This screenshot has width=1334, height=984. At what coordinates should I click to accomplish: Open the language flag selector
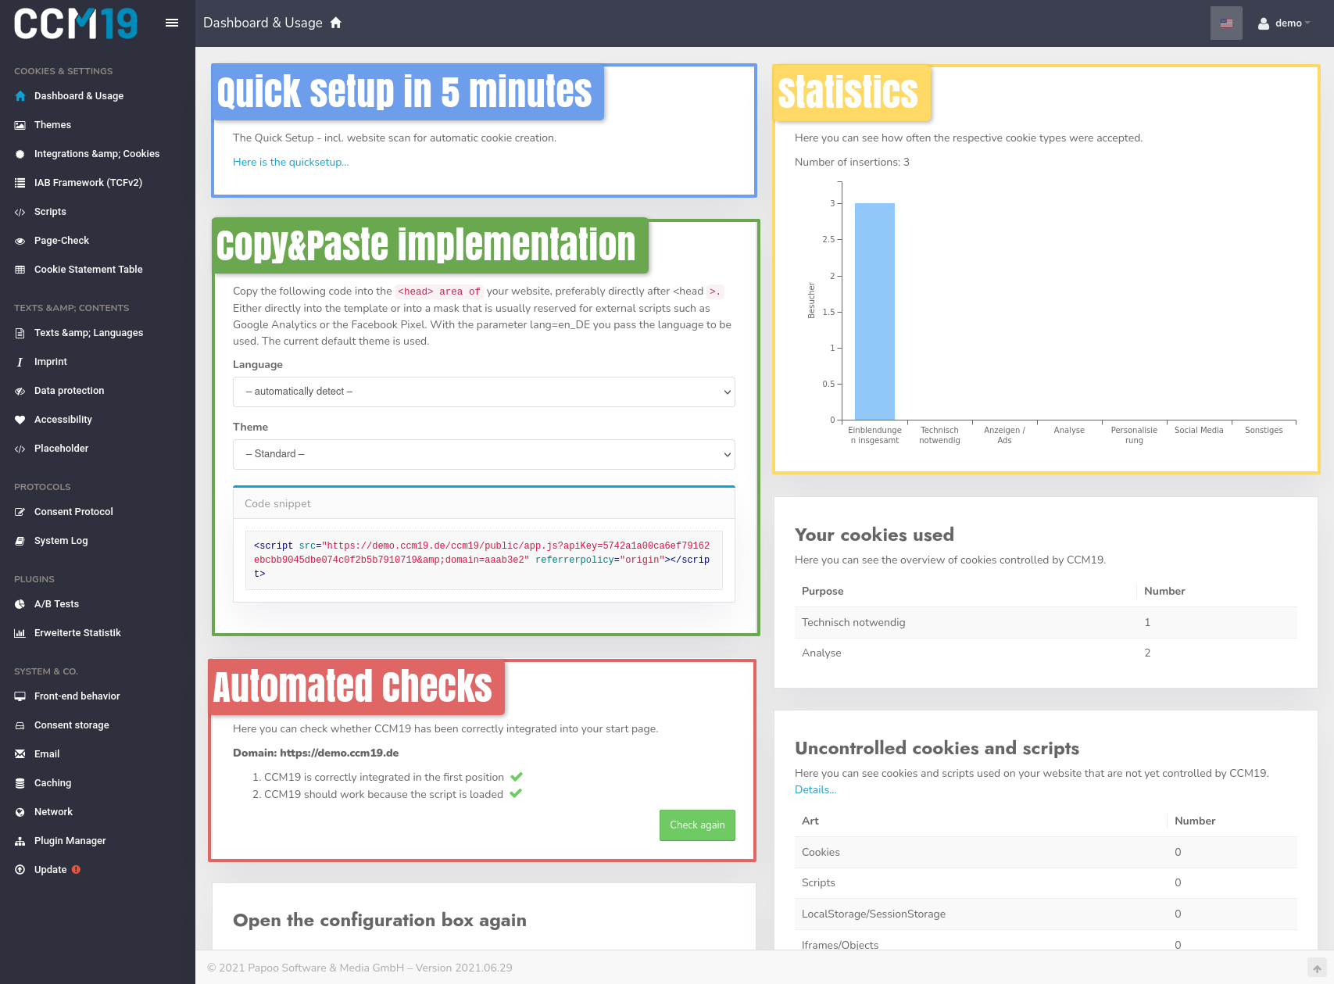tap(1225, 23)
